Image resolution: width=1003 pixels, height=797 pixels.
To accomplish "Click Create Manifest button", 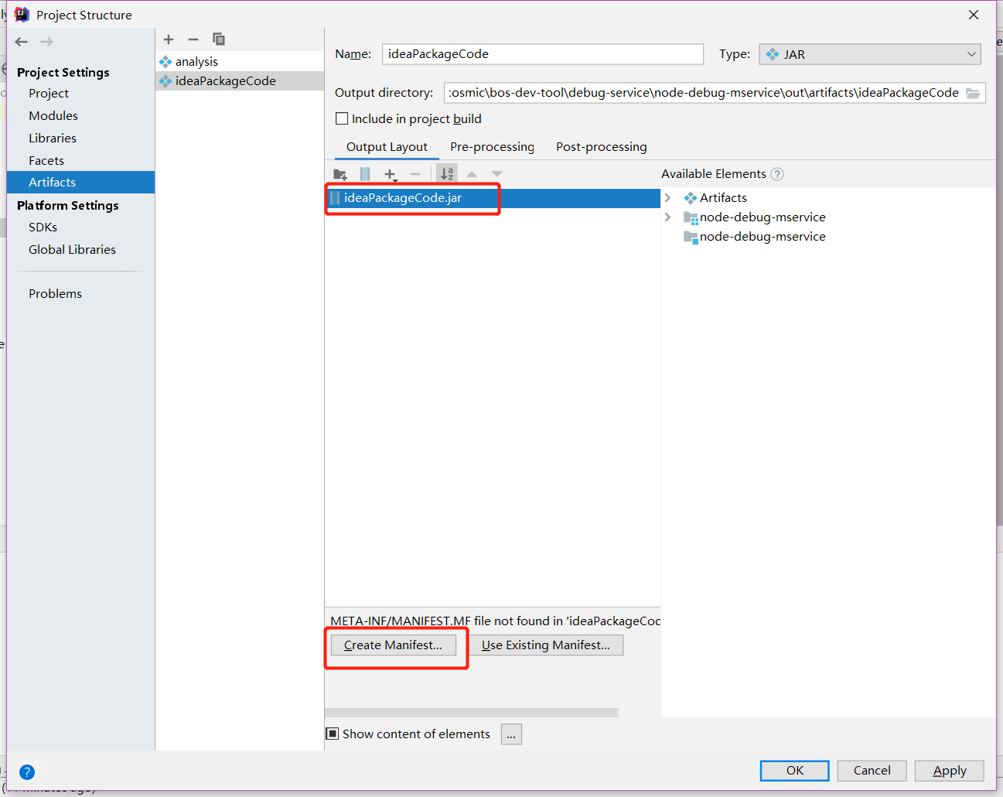I will click(x=394, y=645).
